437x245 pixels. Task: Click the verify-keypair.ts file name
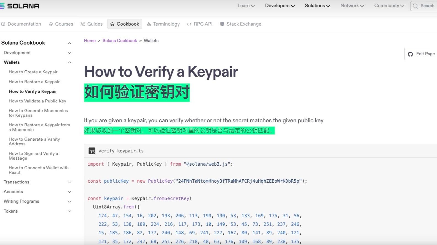pos(121,151)
